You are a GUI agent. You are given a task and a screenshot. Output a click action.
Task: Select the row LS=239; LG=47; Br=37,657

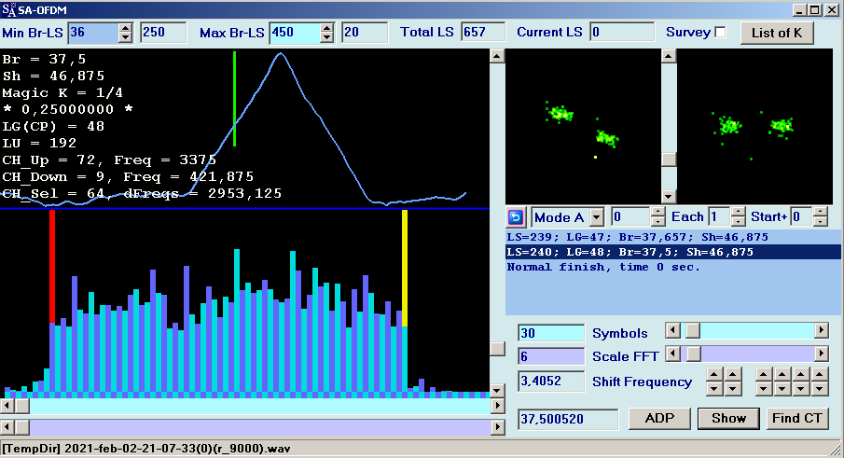[x=672, y=237]
